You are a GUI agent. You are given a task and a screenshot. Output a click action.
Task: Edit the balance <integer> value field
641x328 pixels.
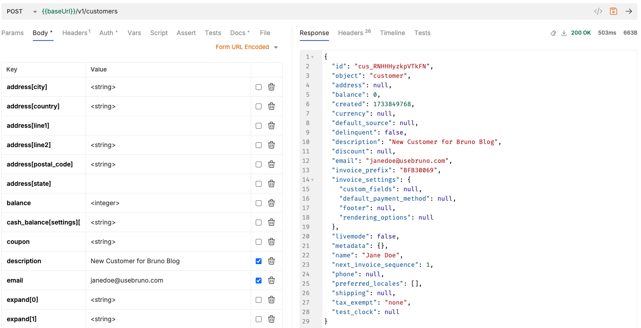pyautogui.click(x=168, y=203)
